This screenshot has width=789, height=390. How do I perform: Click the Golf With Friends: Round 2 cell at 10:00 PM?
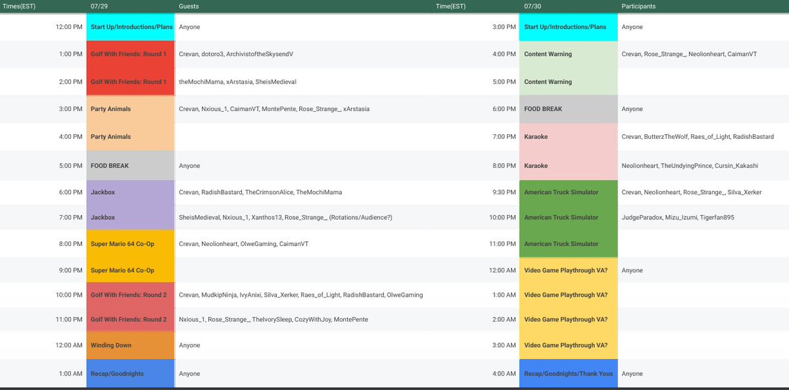pyautogui.click(x=130, y=295)
